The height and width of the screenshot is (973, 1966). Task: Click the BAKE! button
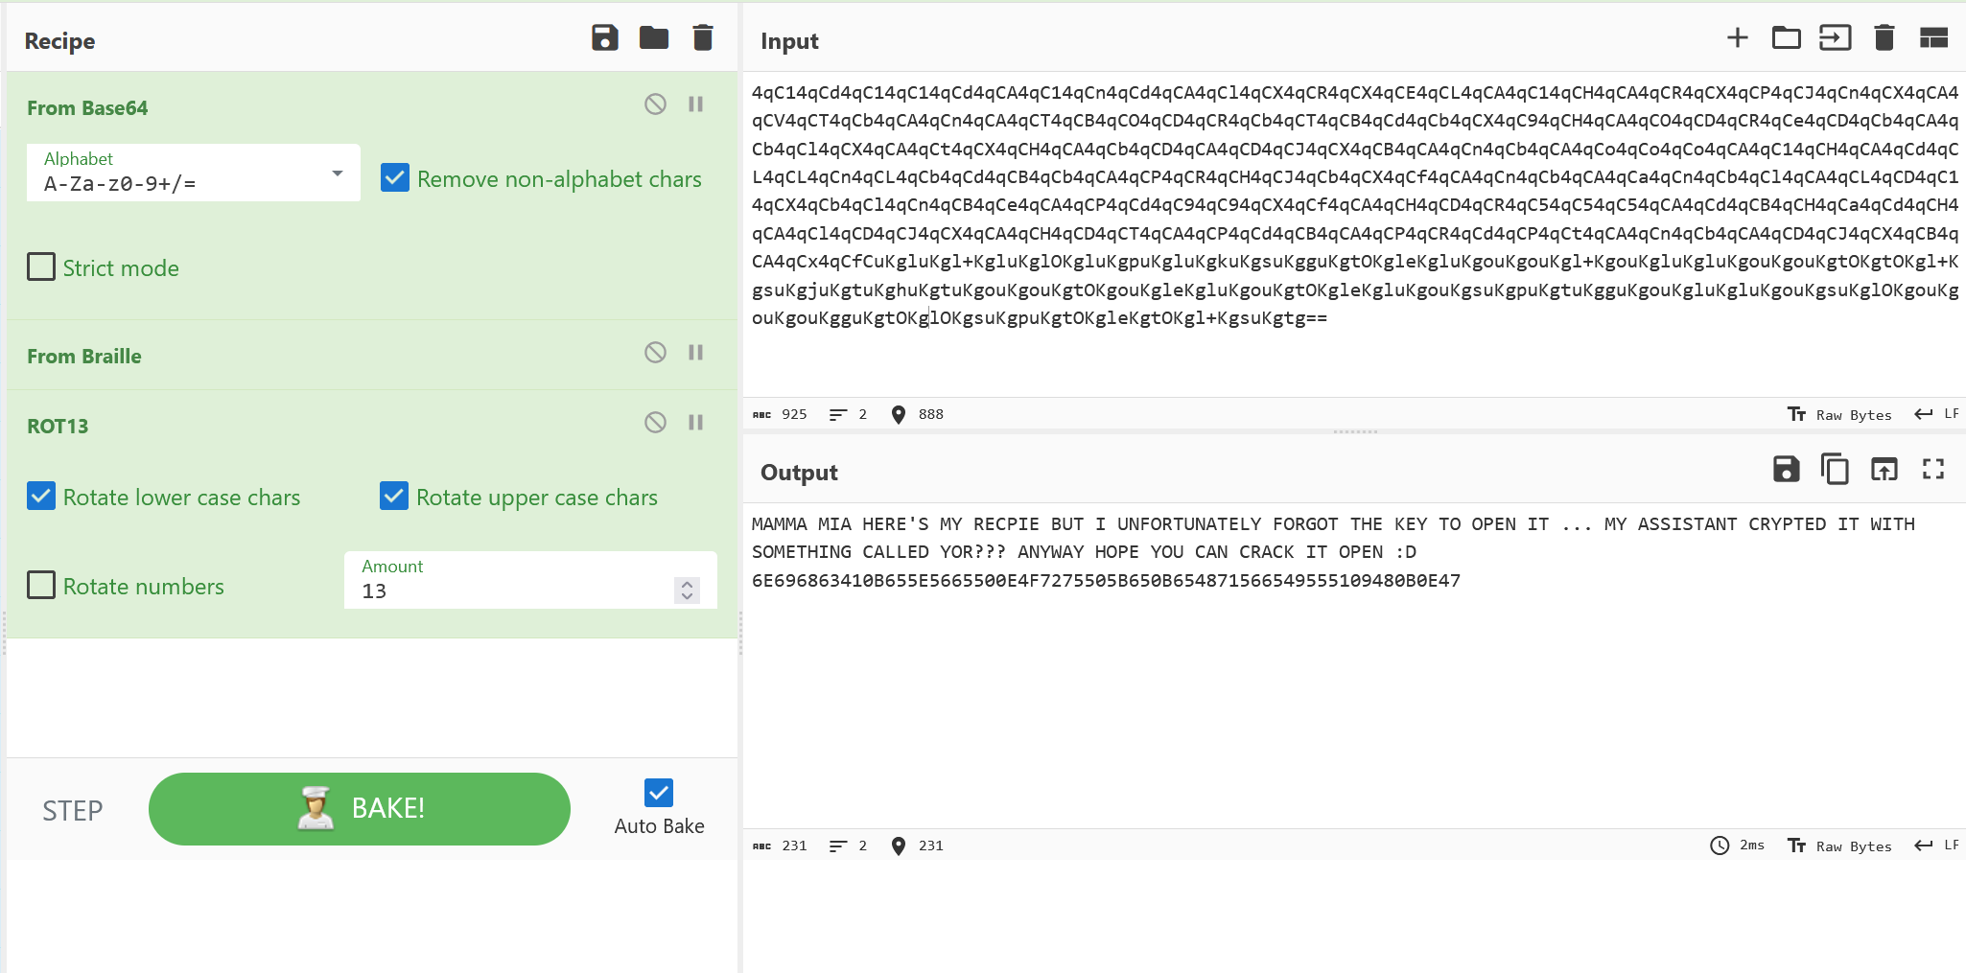(360, 809)
